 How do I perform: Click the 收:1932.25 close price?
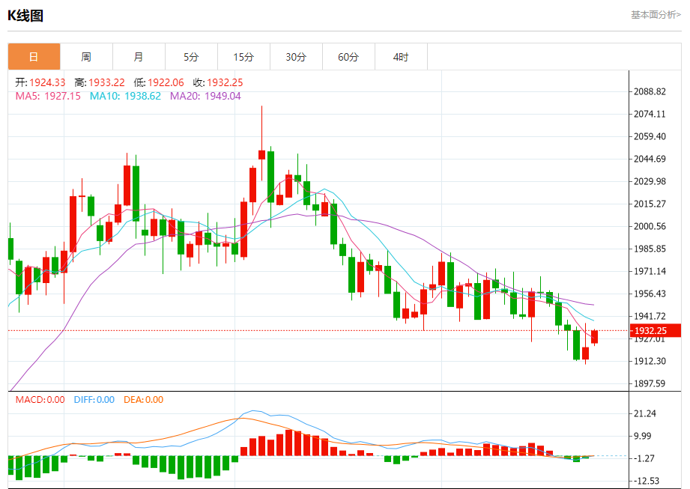pyautogui.click(x=218, y=82)
